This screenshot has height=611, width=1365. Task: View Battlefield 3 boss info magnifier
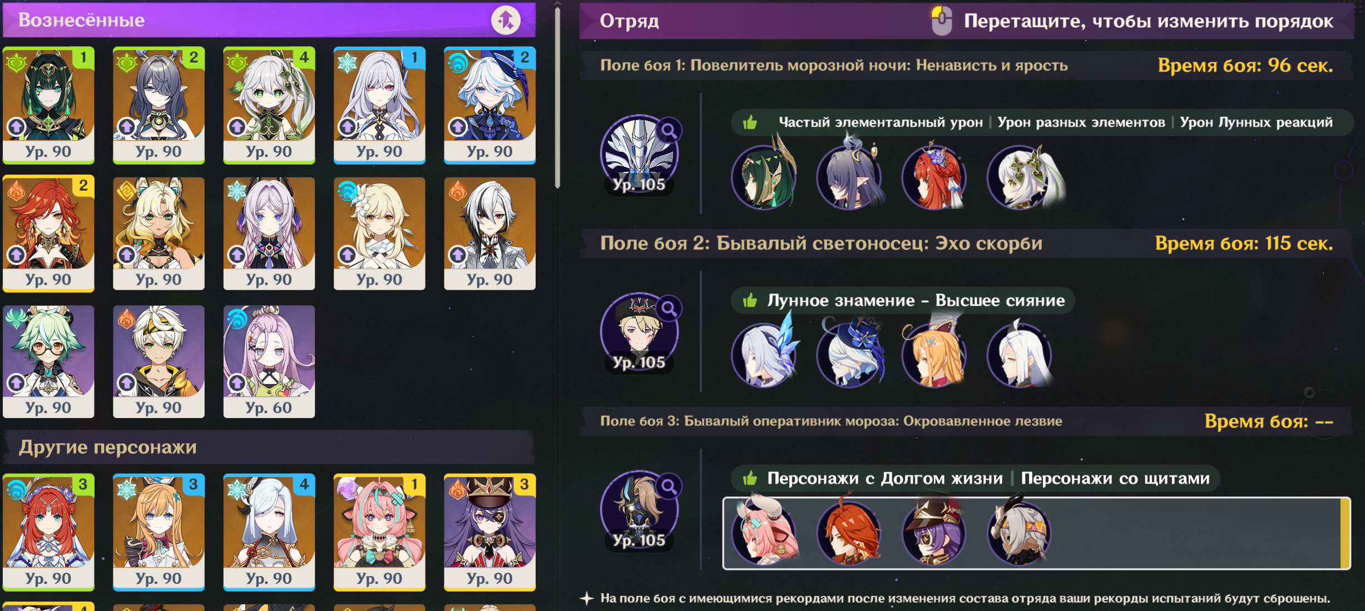point(669,486)
